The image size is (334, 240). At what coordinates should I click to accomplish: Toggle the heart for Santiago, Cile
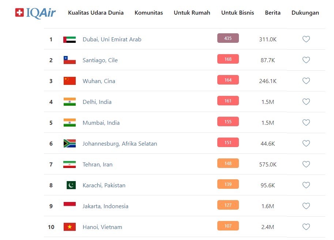pos(306,60)
